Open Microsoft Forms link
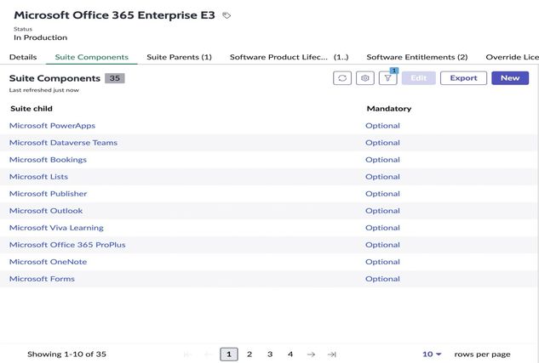Screen dimensions: 539x363 [x=42, y=279]
